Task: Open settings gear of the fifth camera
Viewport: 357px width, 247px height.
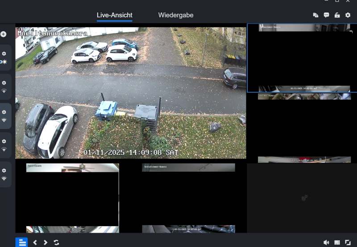Action: point(4,170)
